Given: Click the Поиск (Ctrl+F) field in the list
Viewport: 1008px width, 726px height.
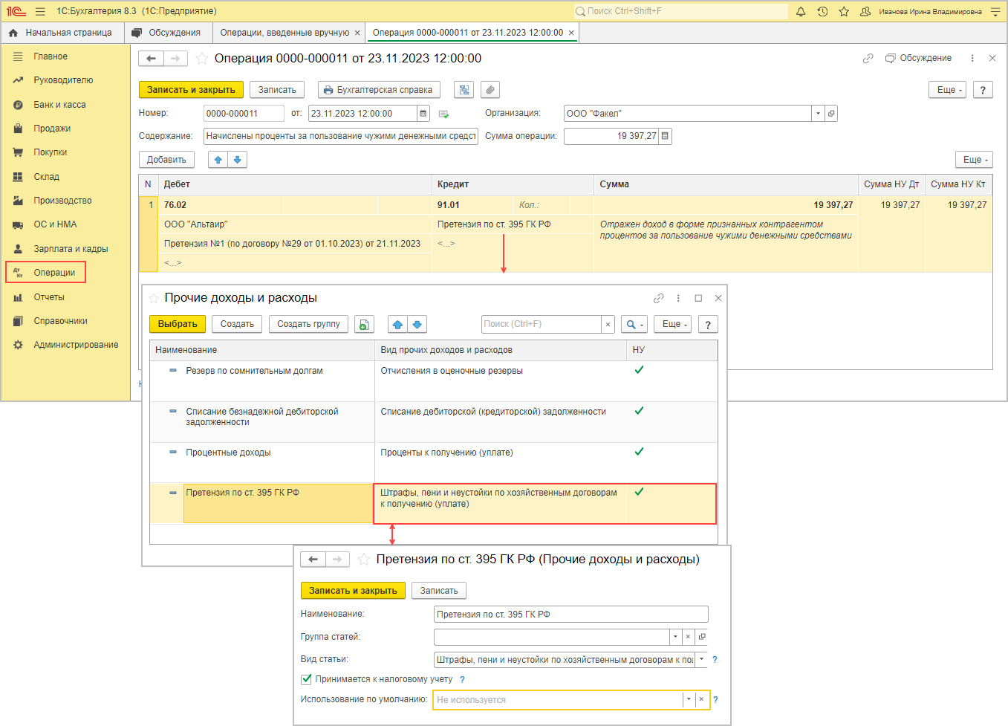Looking at the screenshot, I should pyautogui.click(x=542, y=325).
